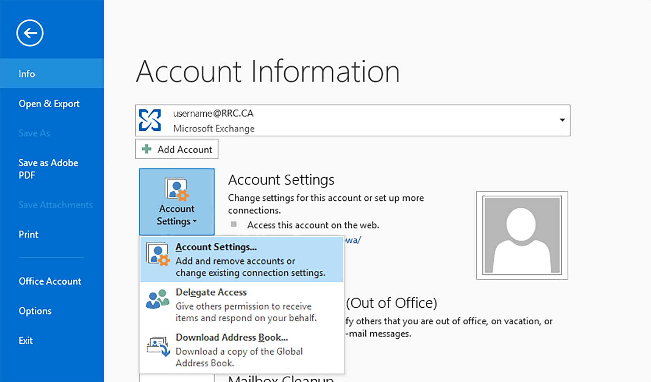Click the user photo placeholder image
Screen dimensions: 651x382
[x=522, y=235]
